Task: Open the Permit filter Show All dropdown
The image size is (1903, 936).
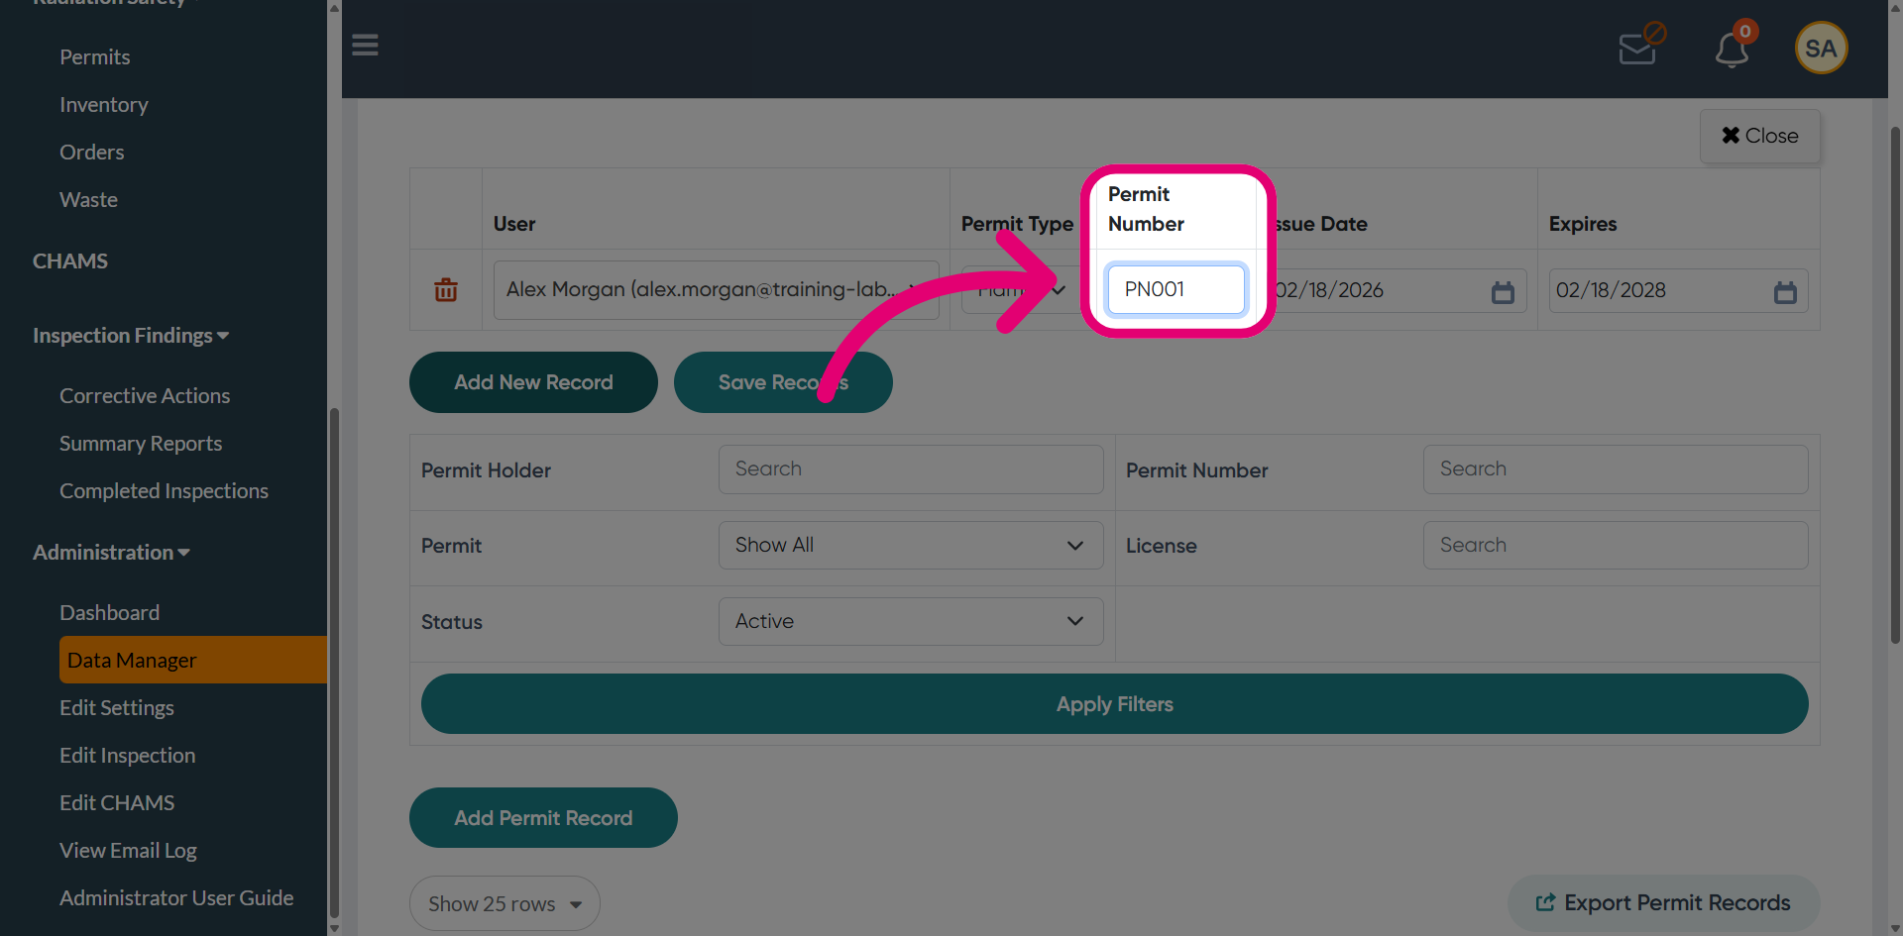Action: (x=911, y=545)
